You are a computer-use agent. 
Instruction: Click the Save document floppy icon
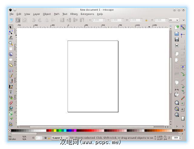point(177,40)
